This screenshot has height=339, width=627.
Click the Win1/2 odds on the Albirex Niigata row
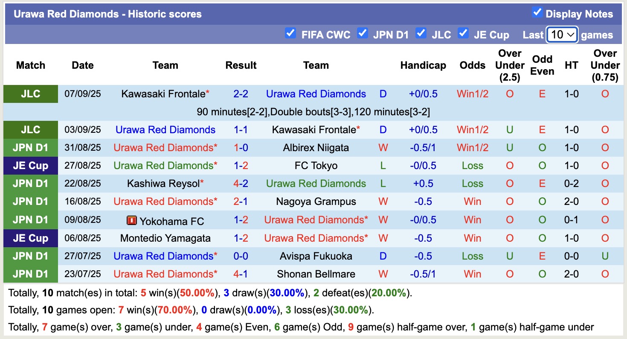click(472, 148)
